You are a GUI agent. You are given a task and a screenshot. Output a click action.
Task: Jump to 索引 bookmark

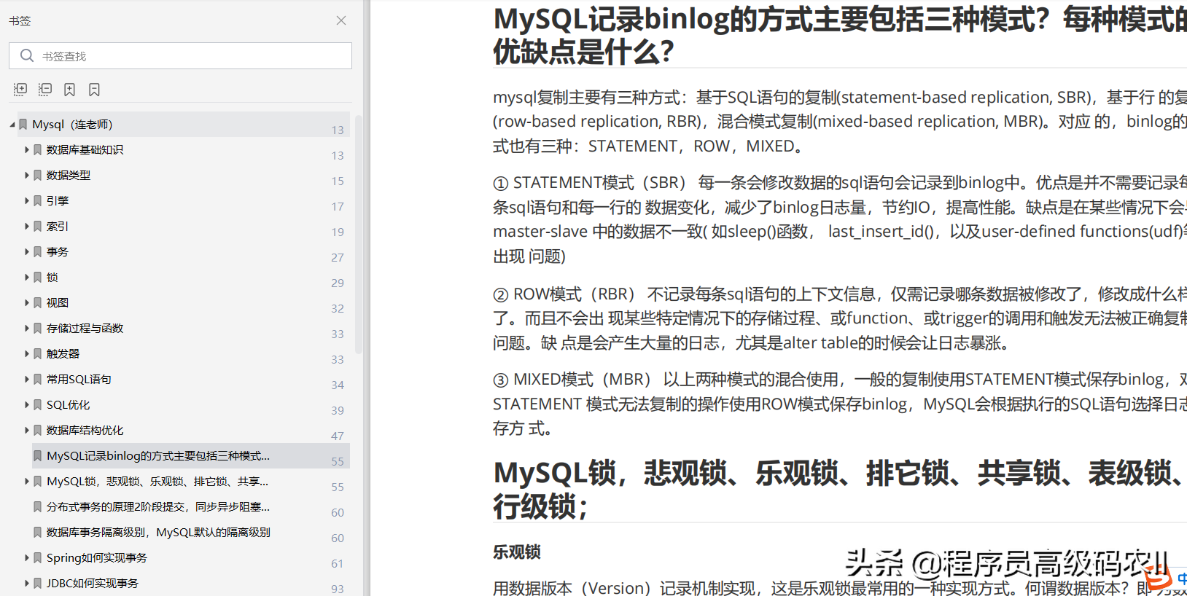(x=58, y=226)
